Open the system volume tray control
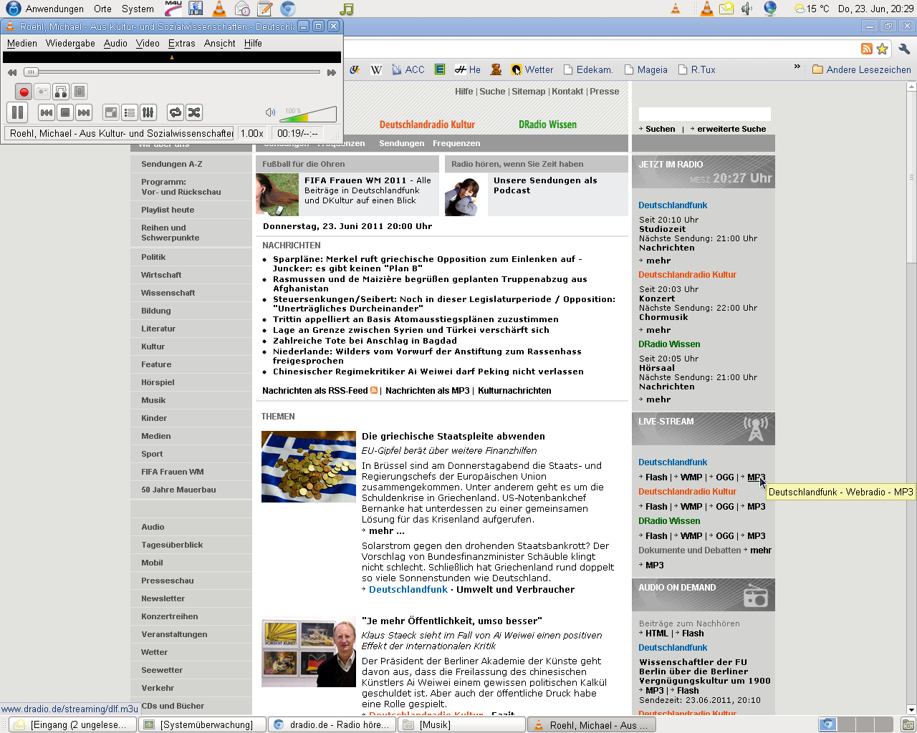Screen dimensions: 917x733 pos(747,9)
